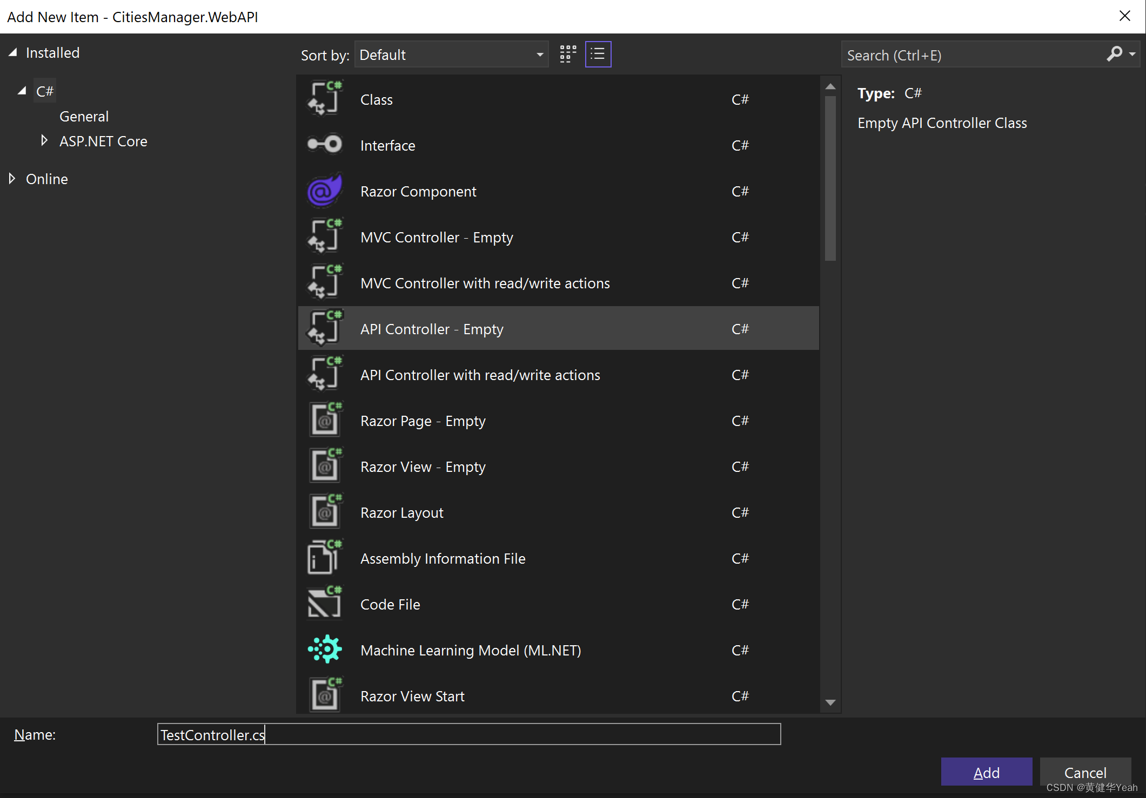Image resolution: width=1146 pixels, height=798 pixels.
Task: Choose API Controller with read/write actions
Action: point(480,375)
